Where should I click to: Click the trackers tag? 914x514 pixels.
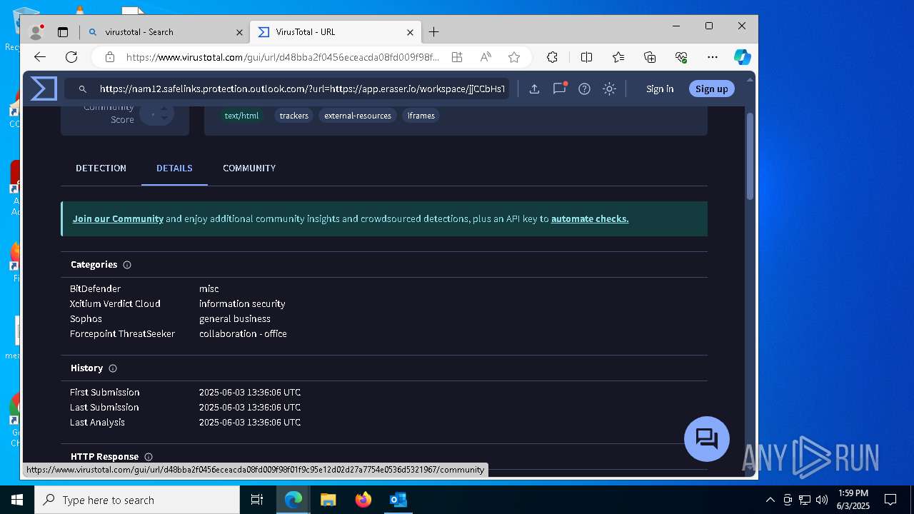[293, 116]
